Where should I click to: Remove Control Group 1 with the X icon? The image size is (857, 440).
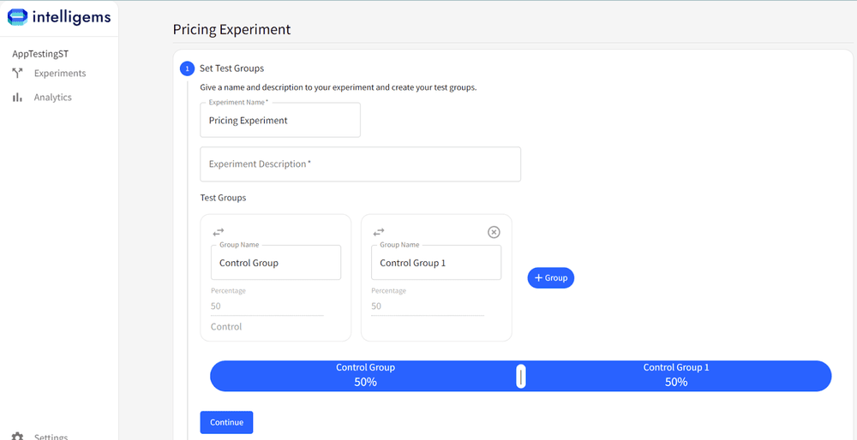tap(494, 232)
